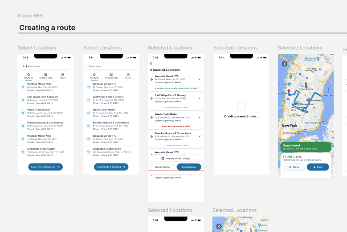
Task: Click search stores field in 5-selected frame
Action: [x=111, y=66]
